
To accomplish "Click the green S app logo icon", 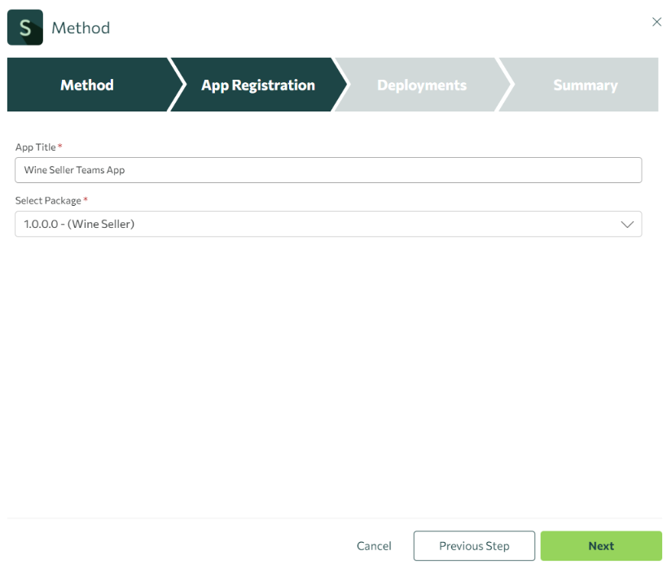I will tap(25, 28).
